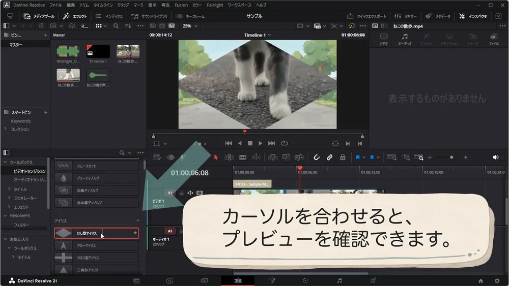
Task: Click the custom zoom icon
Action: click(419, 157)
